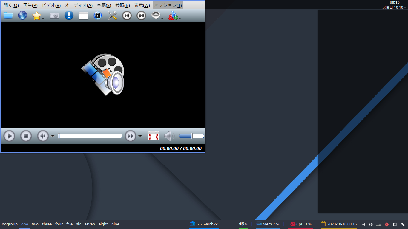Click the tray speaker volume icon
Screen dimensions: 408x229
[371, 224]
